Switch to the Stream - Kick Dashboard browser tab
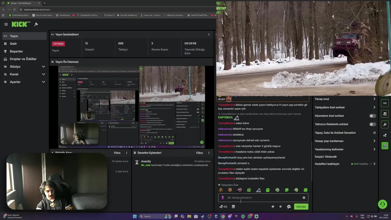Image resolution: width=391 pixels, height=220 pixels. pos(23,3)
